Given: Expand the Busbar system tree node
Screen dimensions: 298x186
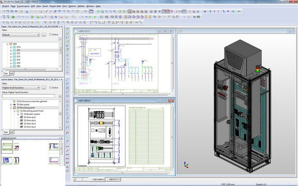Looking at the screenshot, I should [18, 114].
